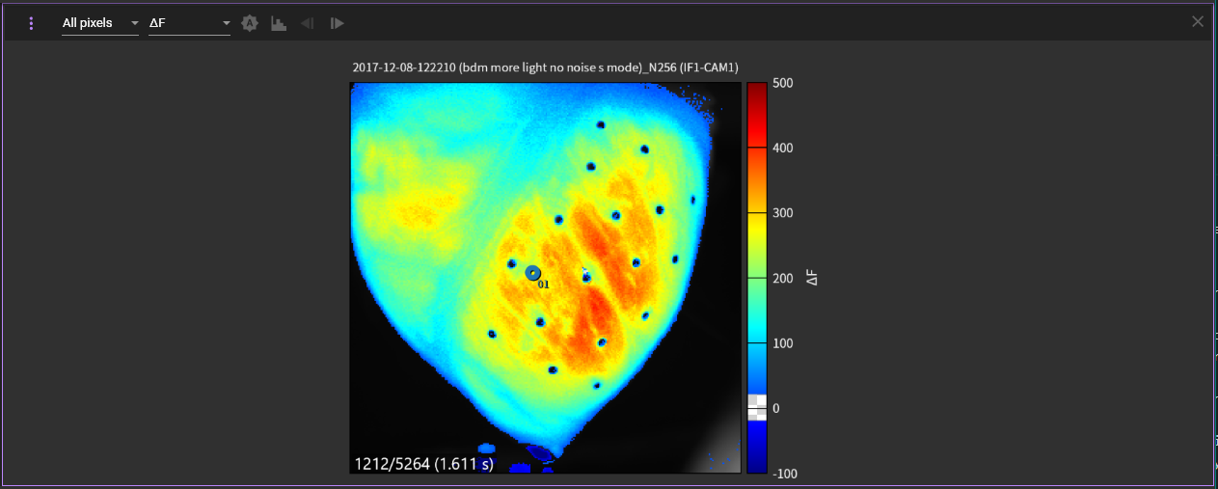Screen dimensions: 1218x489
Task: Click the ΔF colorbar axis label
Action: [x=813, y=278]
